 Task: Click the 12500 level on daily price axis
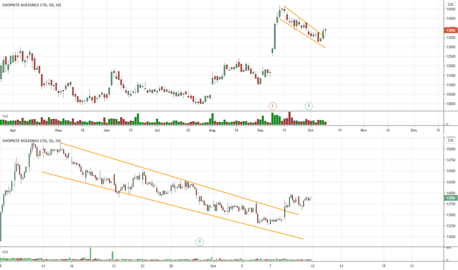tap(451, 56)
